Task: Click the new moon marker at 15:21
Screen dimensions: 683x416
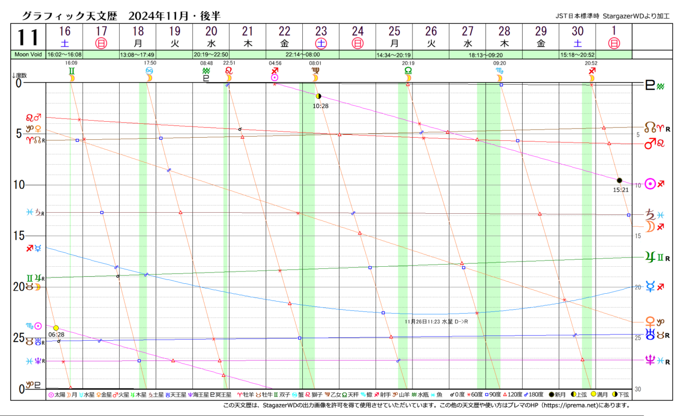Action: point(619,180)
